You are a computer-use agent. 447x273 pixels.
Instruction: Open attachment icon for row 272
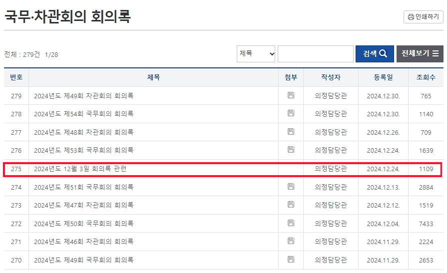pos(291,223)
